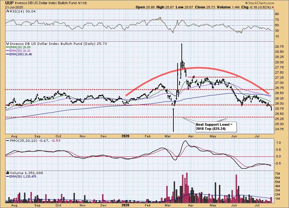Click the 25.50 price axis label
This screenshot has width=289, height=208.
coord(279,114)
